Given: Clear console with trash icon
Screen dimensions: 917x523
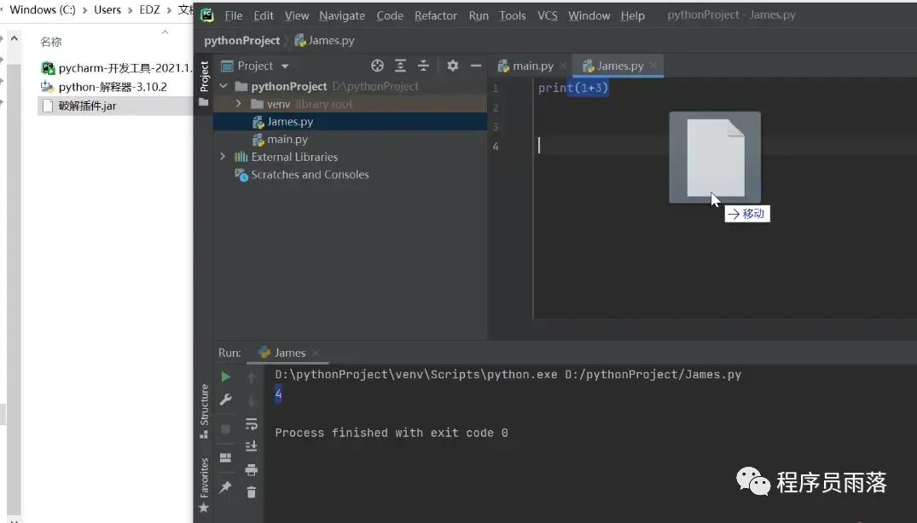Looking at the screenshot, I should click(252, 492).
